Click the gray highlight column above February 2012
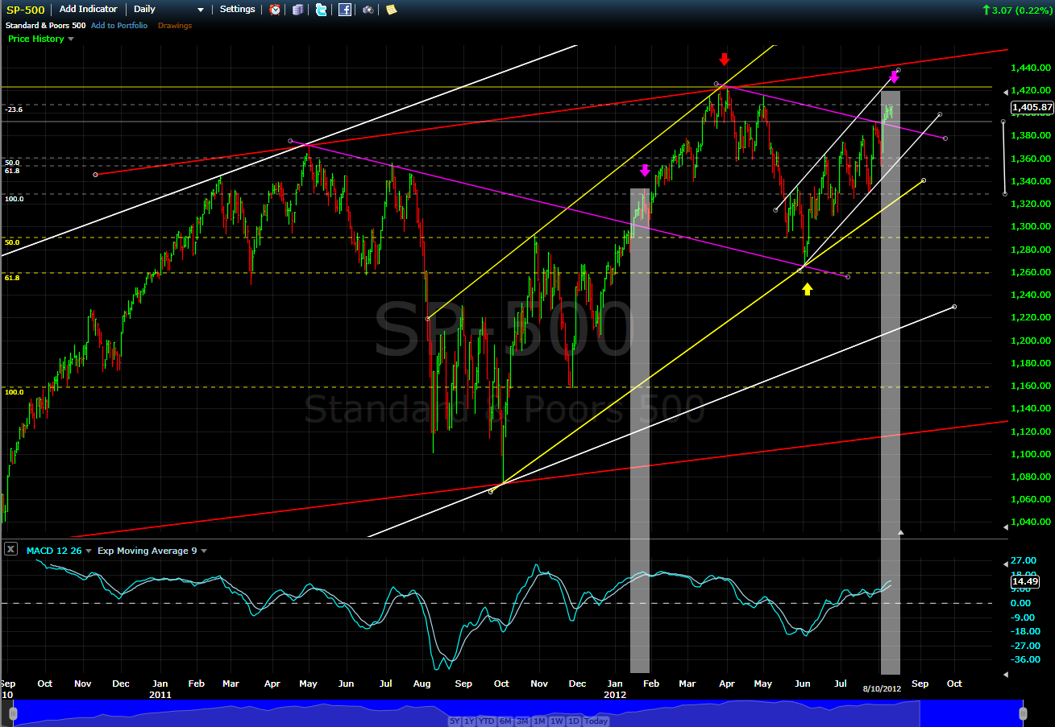The image size is (1055, 727). (639, 430)
